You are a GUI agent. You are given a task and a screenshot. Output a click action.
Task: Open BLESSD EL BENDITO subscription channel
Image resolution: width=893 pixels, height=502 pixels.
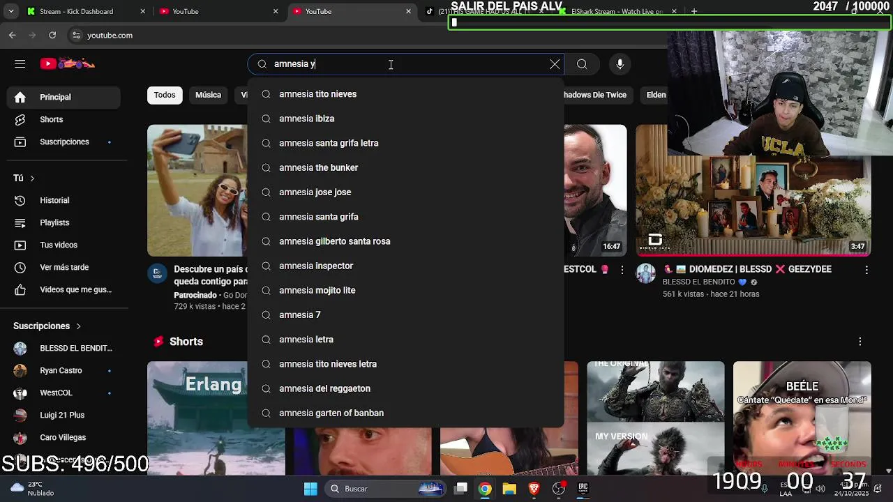pos(63,348)
